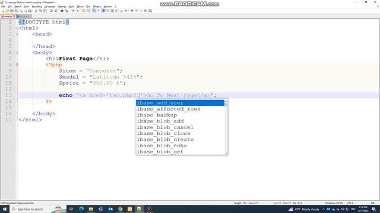Viewport: 380px width, 213px height.
Task: Open the Window menu
Action: 108,7
